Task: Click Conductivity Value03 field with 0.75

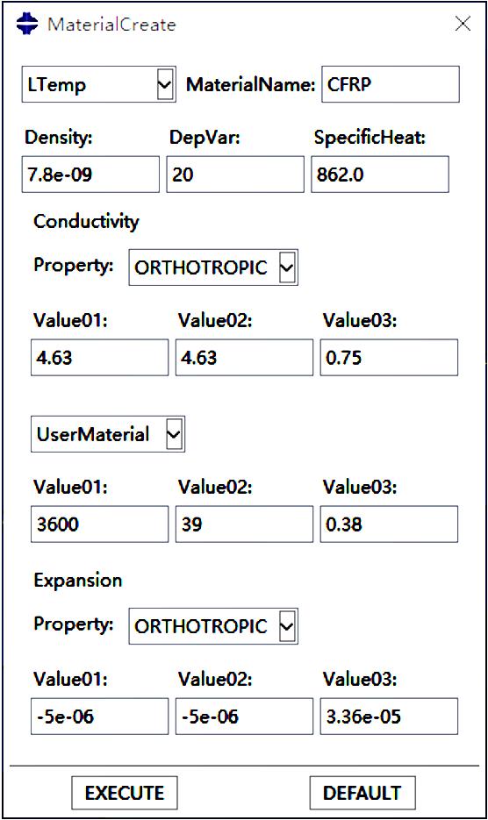Action: pos(389,358)
